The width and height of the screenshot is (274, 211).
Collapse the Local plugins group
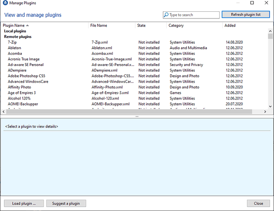[15, 31]
